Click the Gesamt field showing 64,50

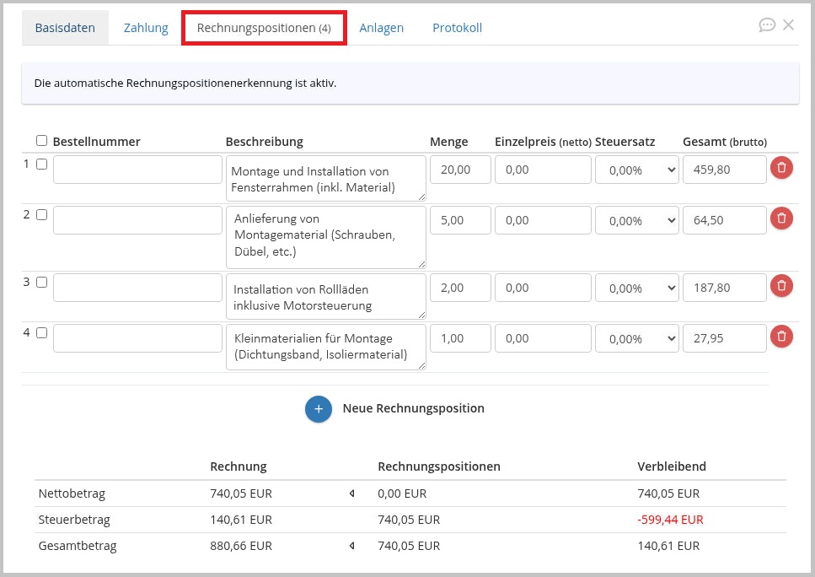tap(725, 220)
